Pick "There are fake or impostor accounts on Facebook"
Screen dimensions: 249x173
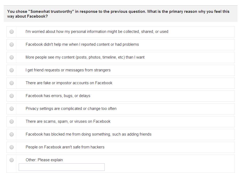pyautogui.click(x=11, y=83)
